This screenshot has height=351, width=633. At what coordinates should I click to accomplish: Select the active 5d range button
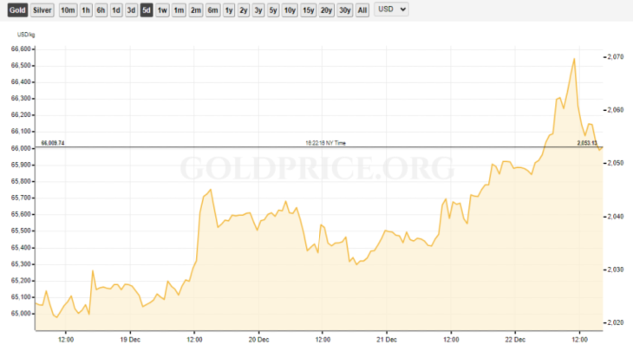[x=147, y=10]
